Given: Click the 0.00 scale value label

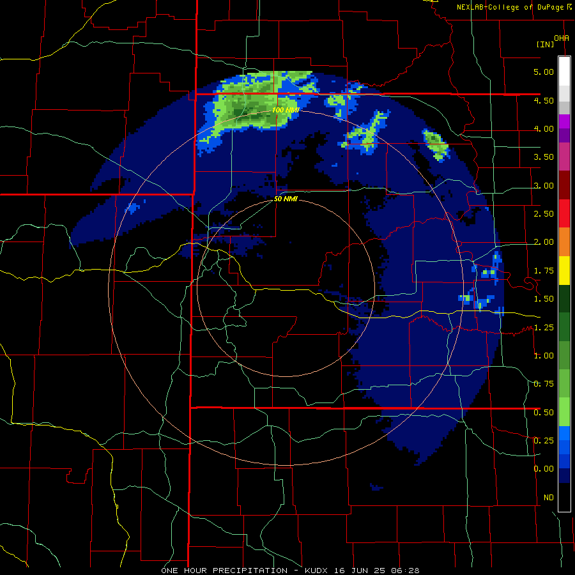Looking at the screenshot, I should 544,469.
